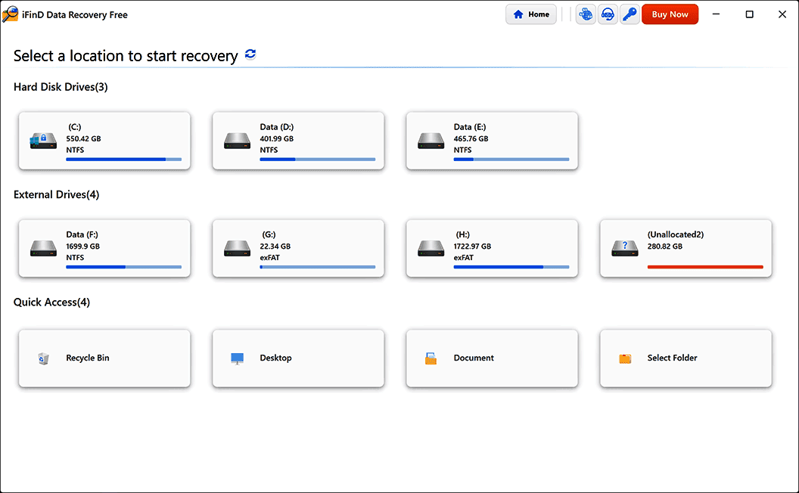Click the (Unallocated2) drive name
This screenshot has height=493, width=799.
point(676,234)
